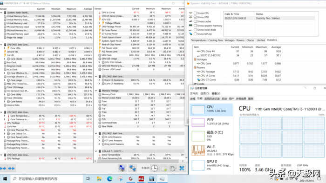Open Windows Start menu
Screen dimensions: 326x183
tap(5, 179)
